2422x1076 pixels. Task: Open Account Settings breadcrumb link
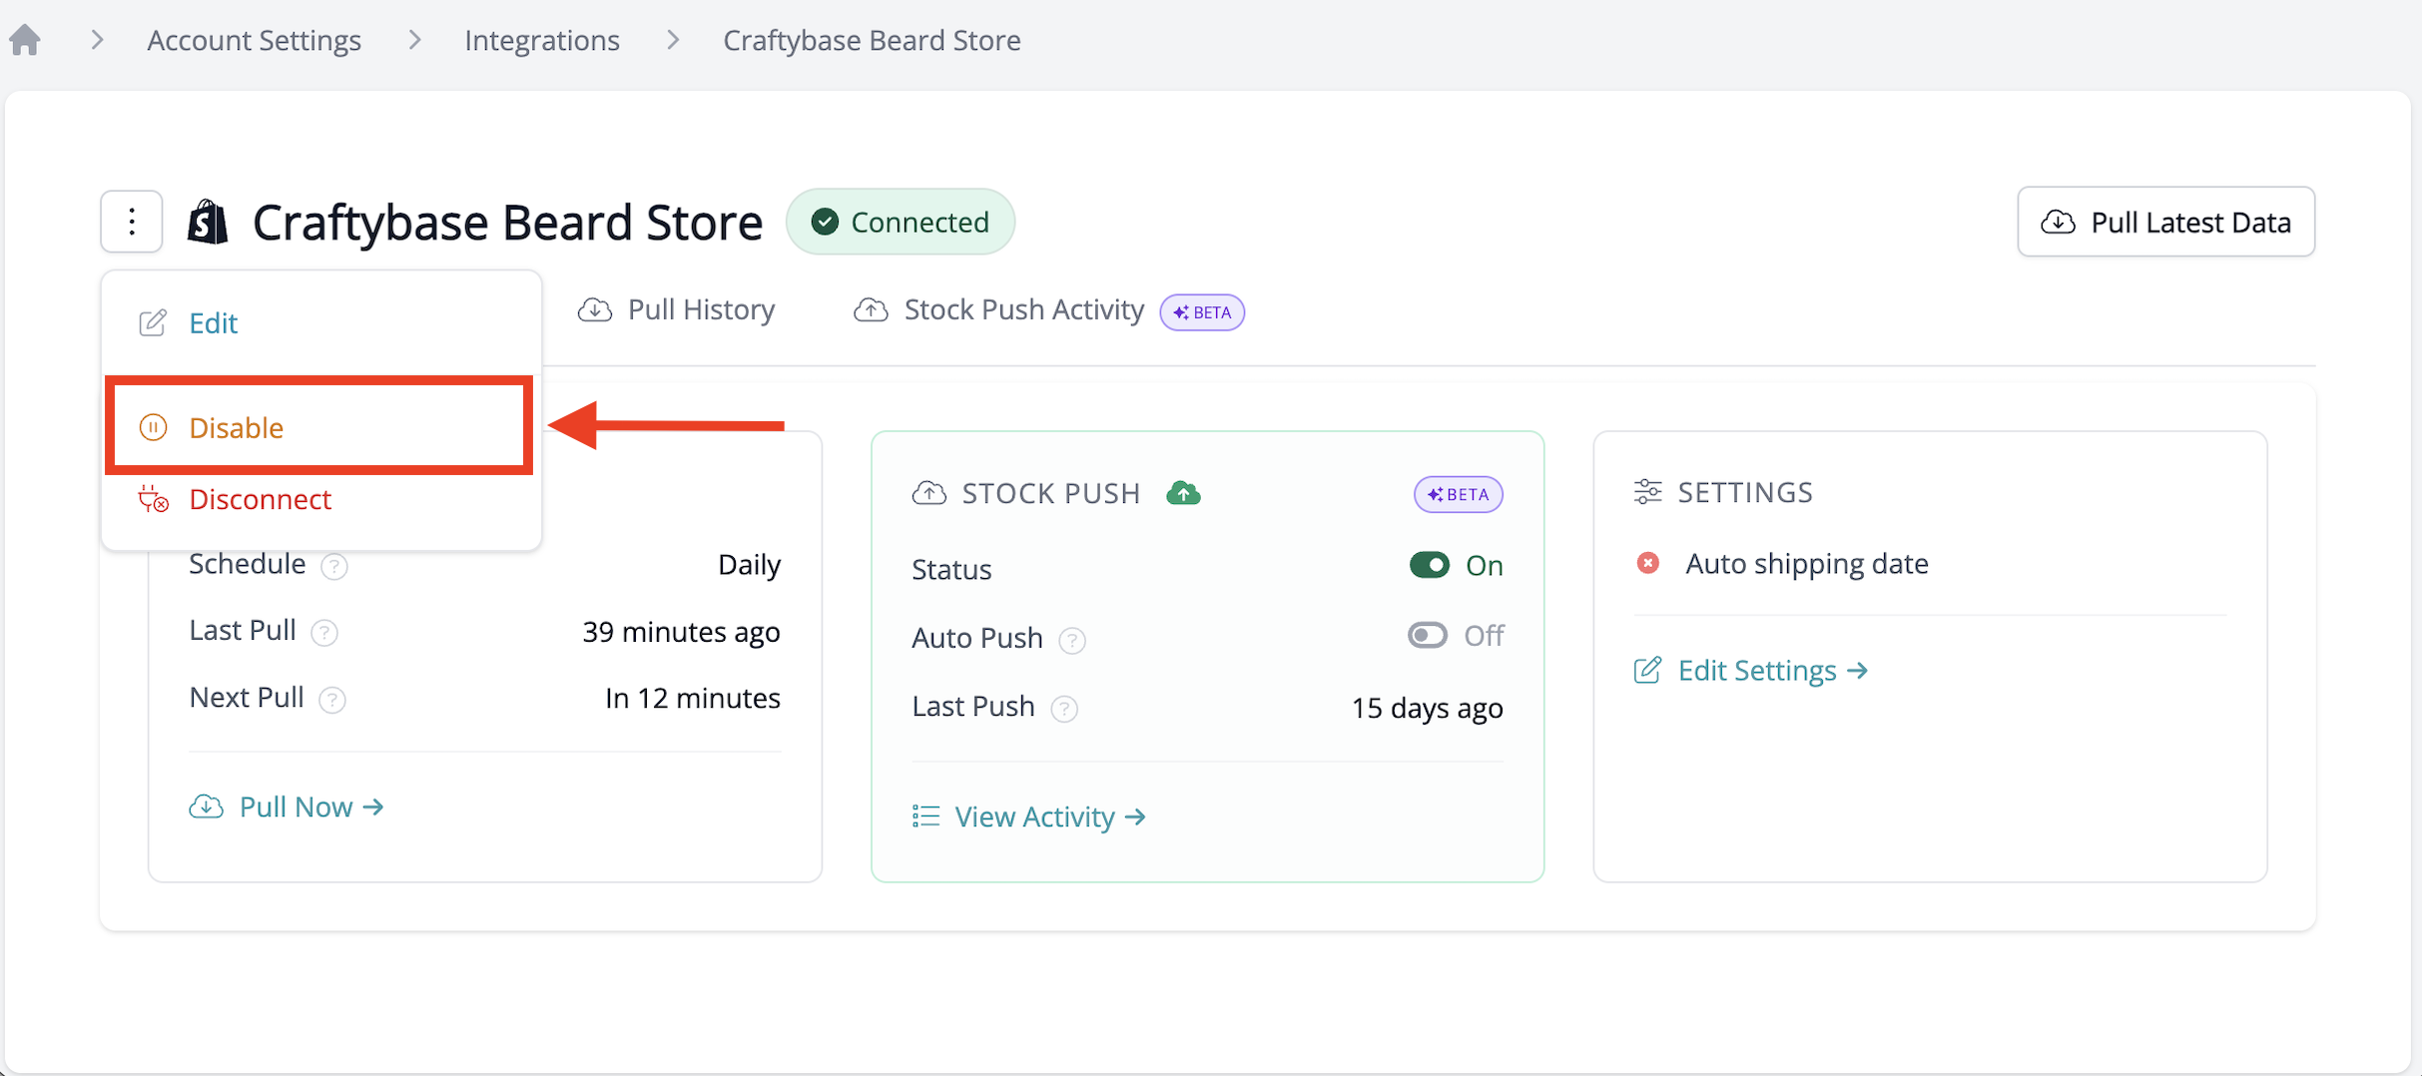pyautogui.click(x=254, y=40)
